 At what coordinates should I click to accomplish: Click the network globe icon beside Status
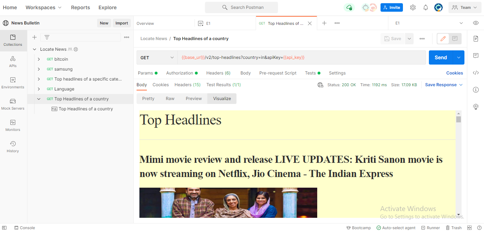[x=320, y=85]
